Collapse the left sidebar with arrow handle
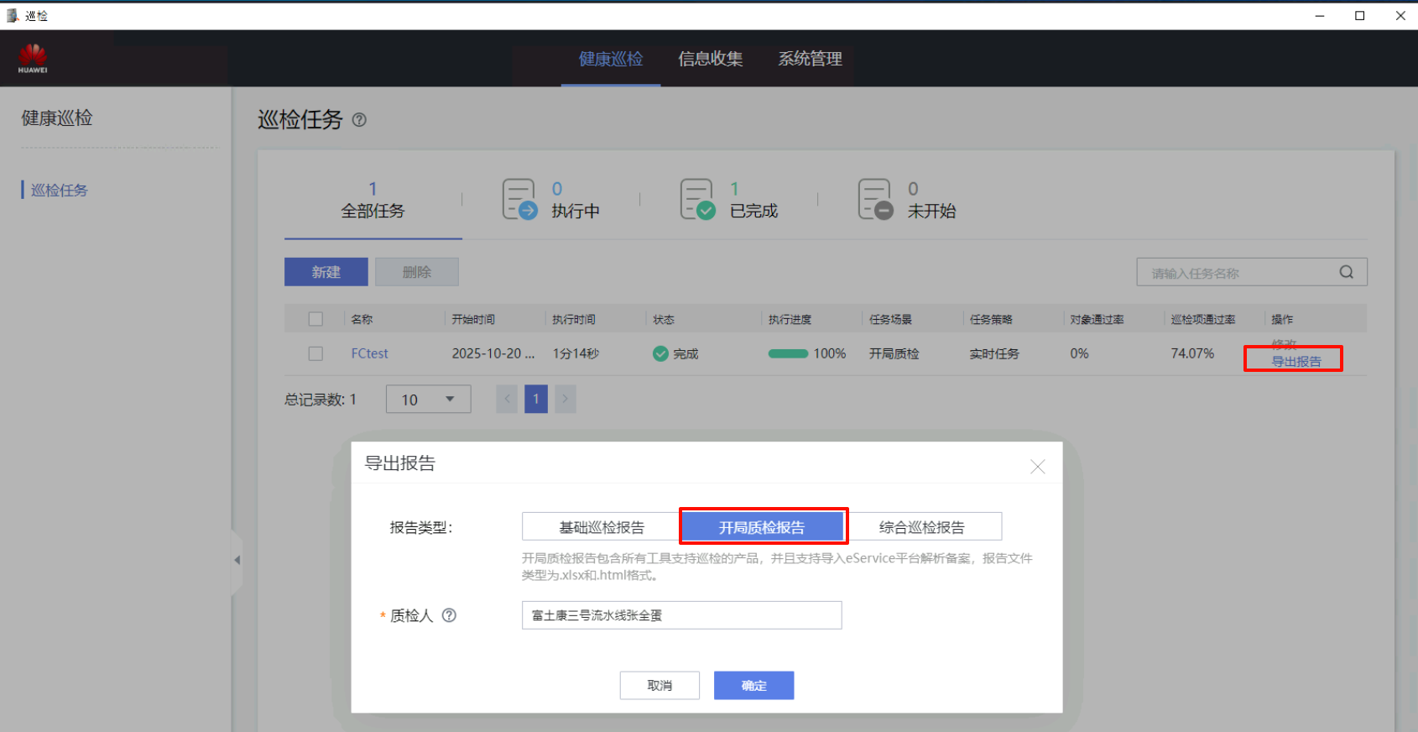1418x732 pixels. 237,560
